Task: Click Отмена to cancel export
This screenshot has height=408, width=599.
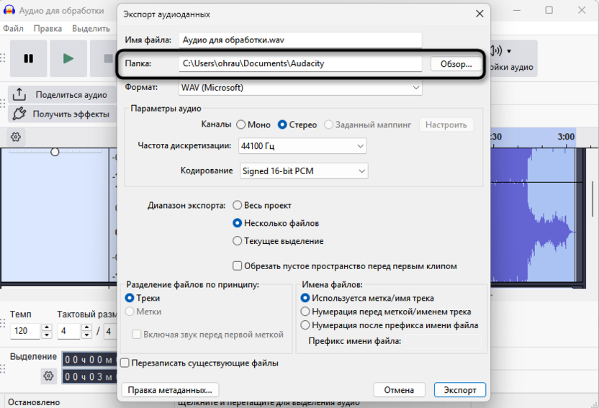Action: (x=399, y=390)
